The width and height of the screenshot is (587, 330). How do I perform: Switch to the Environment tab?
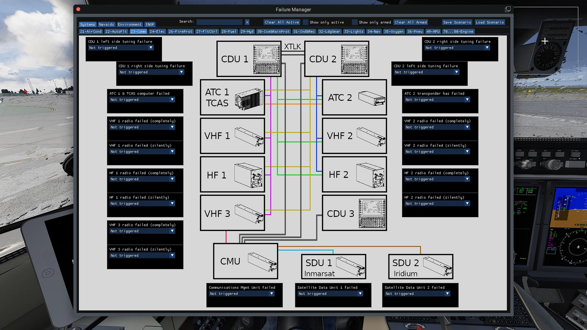click(130, 24)
